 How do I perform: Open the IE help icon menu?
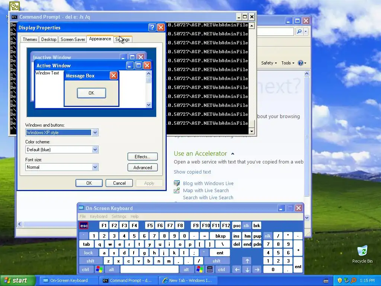[302, 63]
